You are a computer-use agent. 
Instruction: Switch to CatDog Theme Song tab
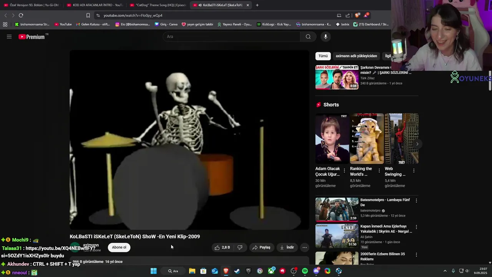pyautogui.click(x=157, y=5)
